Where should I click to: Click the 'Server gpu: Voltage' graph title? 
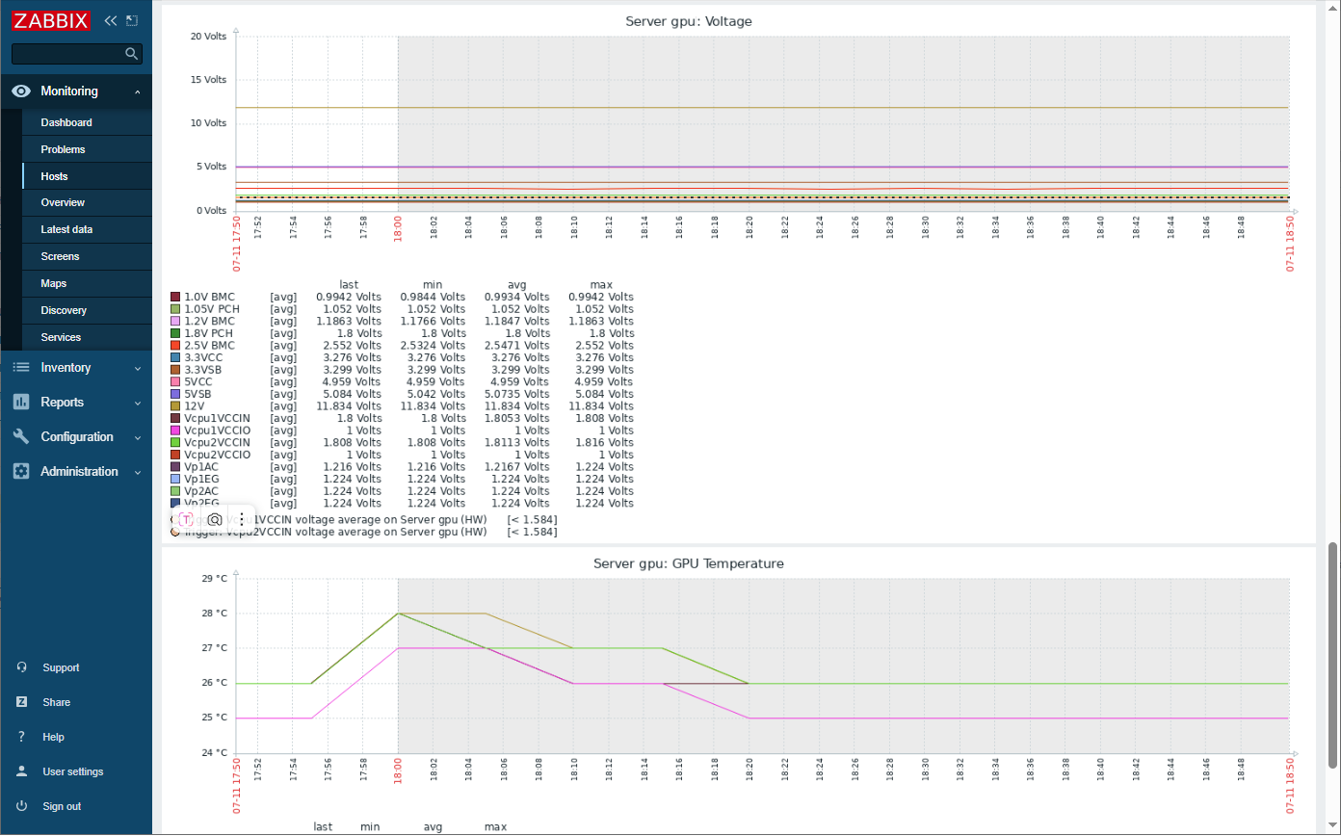point(689,21)
